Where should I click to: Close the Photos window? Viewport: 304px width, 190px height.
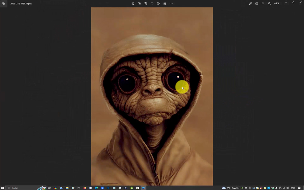tap(301, 2)
